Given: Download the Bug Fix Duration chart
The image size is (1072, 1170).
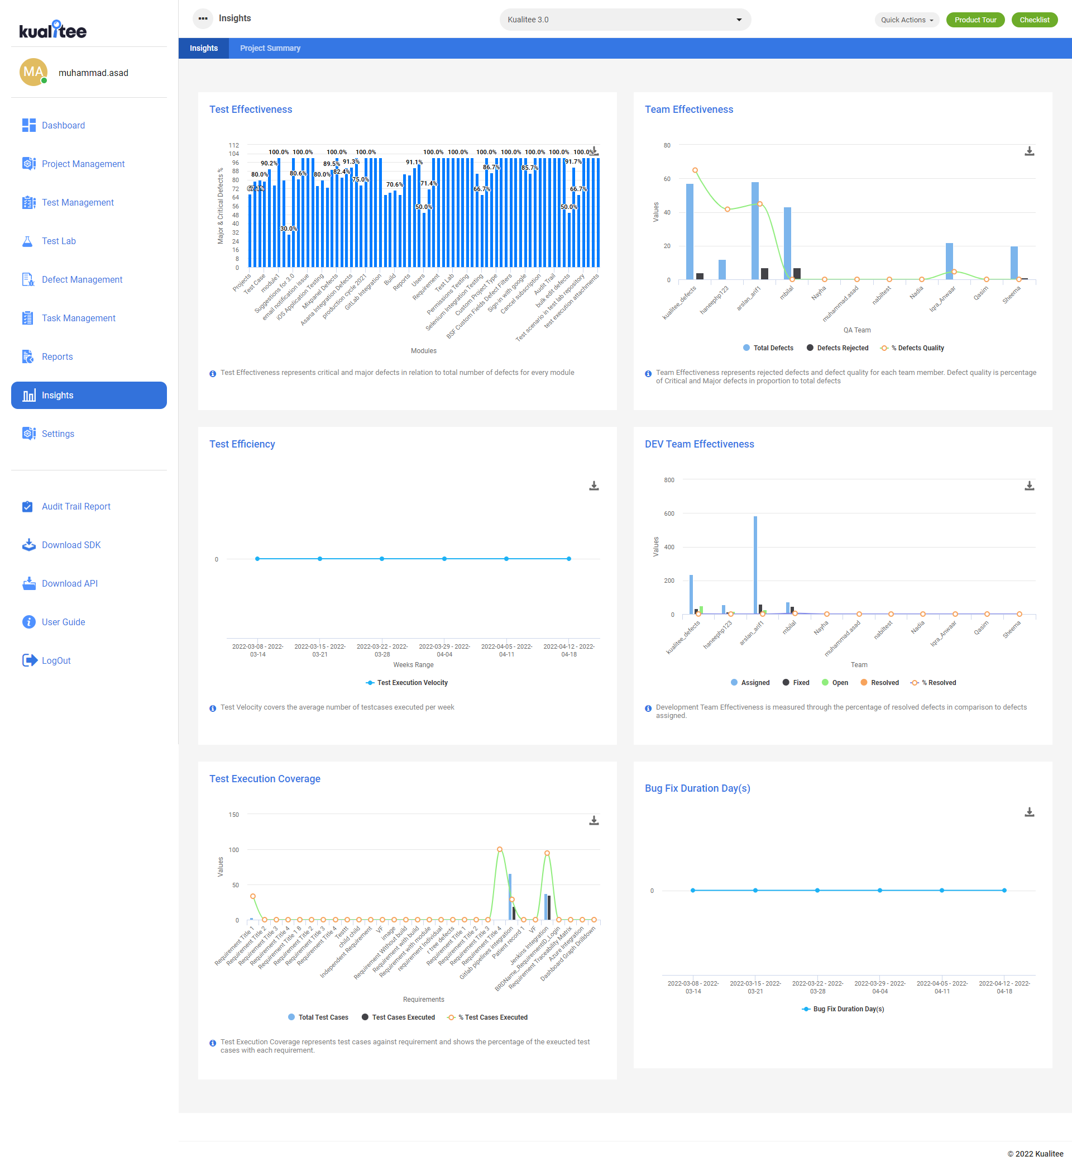Looking at the screenshot, I should (1029, 812).
